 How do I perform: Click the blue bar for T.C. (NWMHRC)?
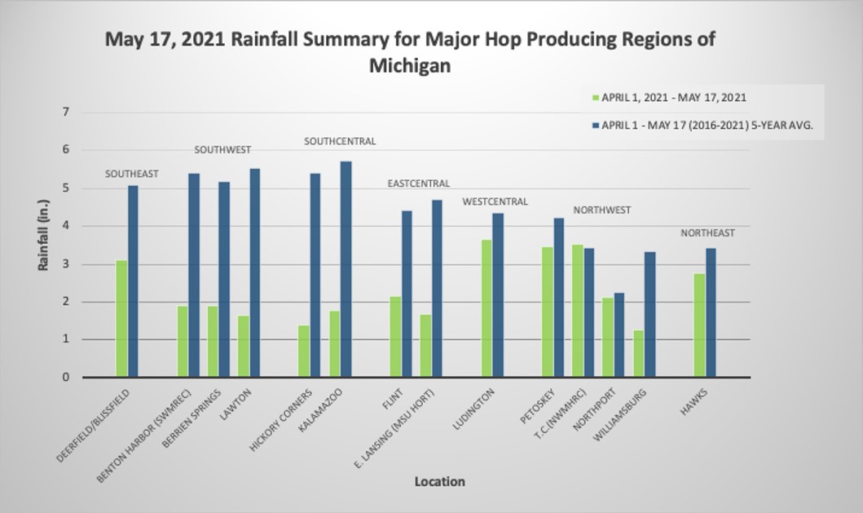[x=589, y=312]
